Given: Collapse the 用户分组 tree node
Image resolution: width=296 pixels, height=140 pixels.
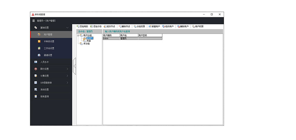Looking at the screenshot, I should pos(78,36).
